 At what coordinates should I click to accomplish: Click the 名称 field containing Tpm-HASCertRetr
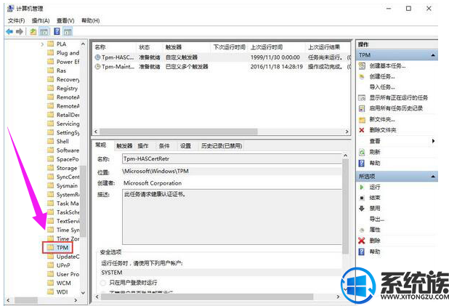coord(232,158)
